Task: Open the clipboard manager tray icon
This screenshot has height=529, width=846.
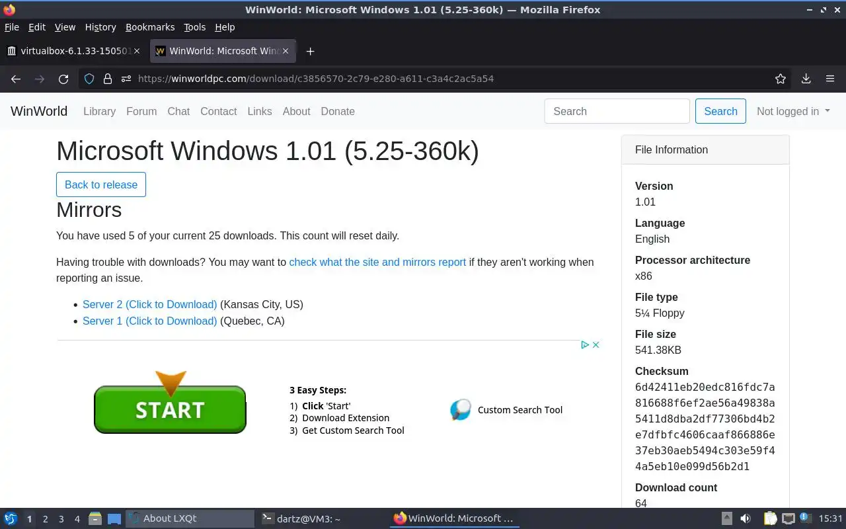Action: click(771, 518)
